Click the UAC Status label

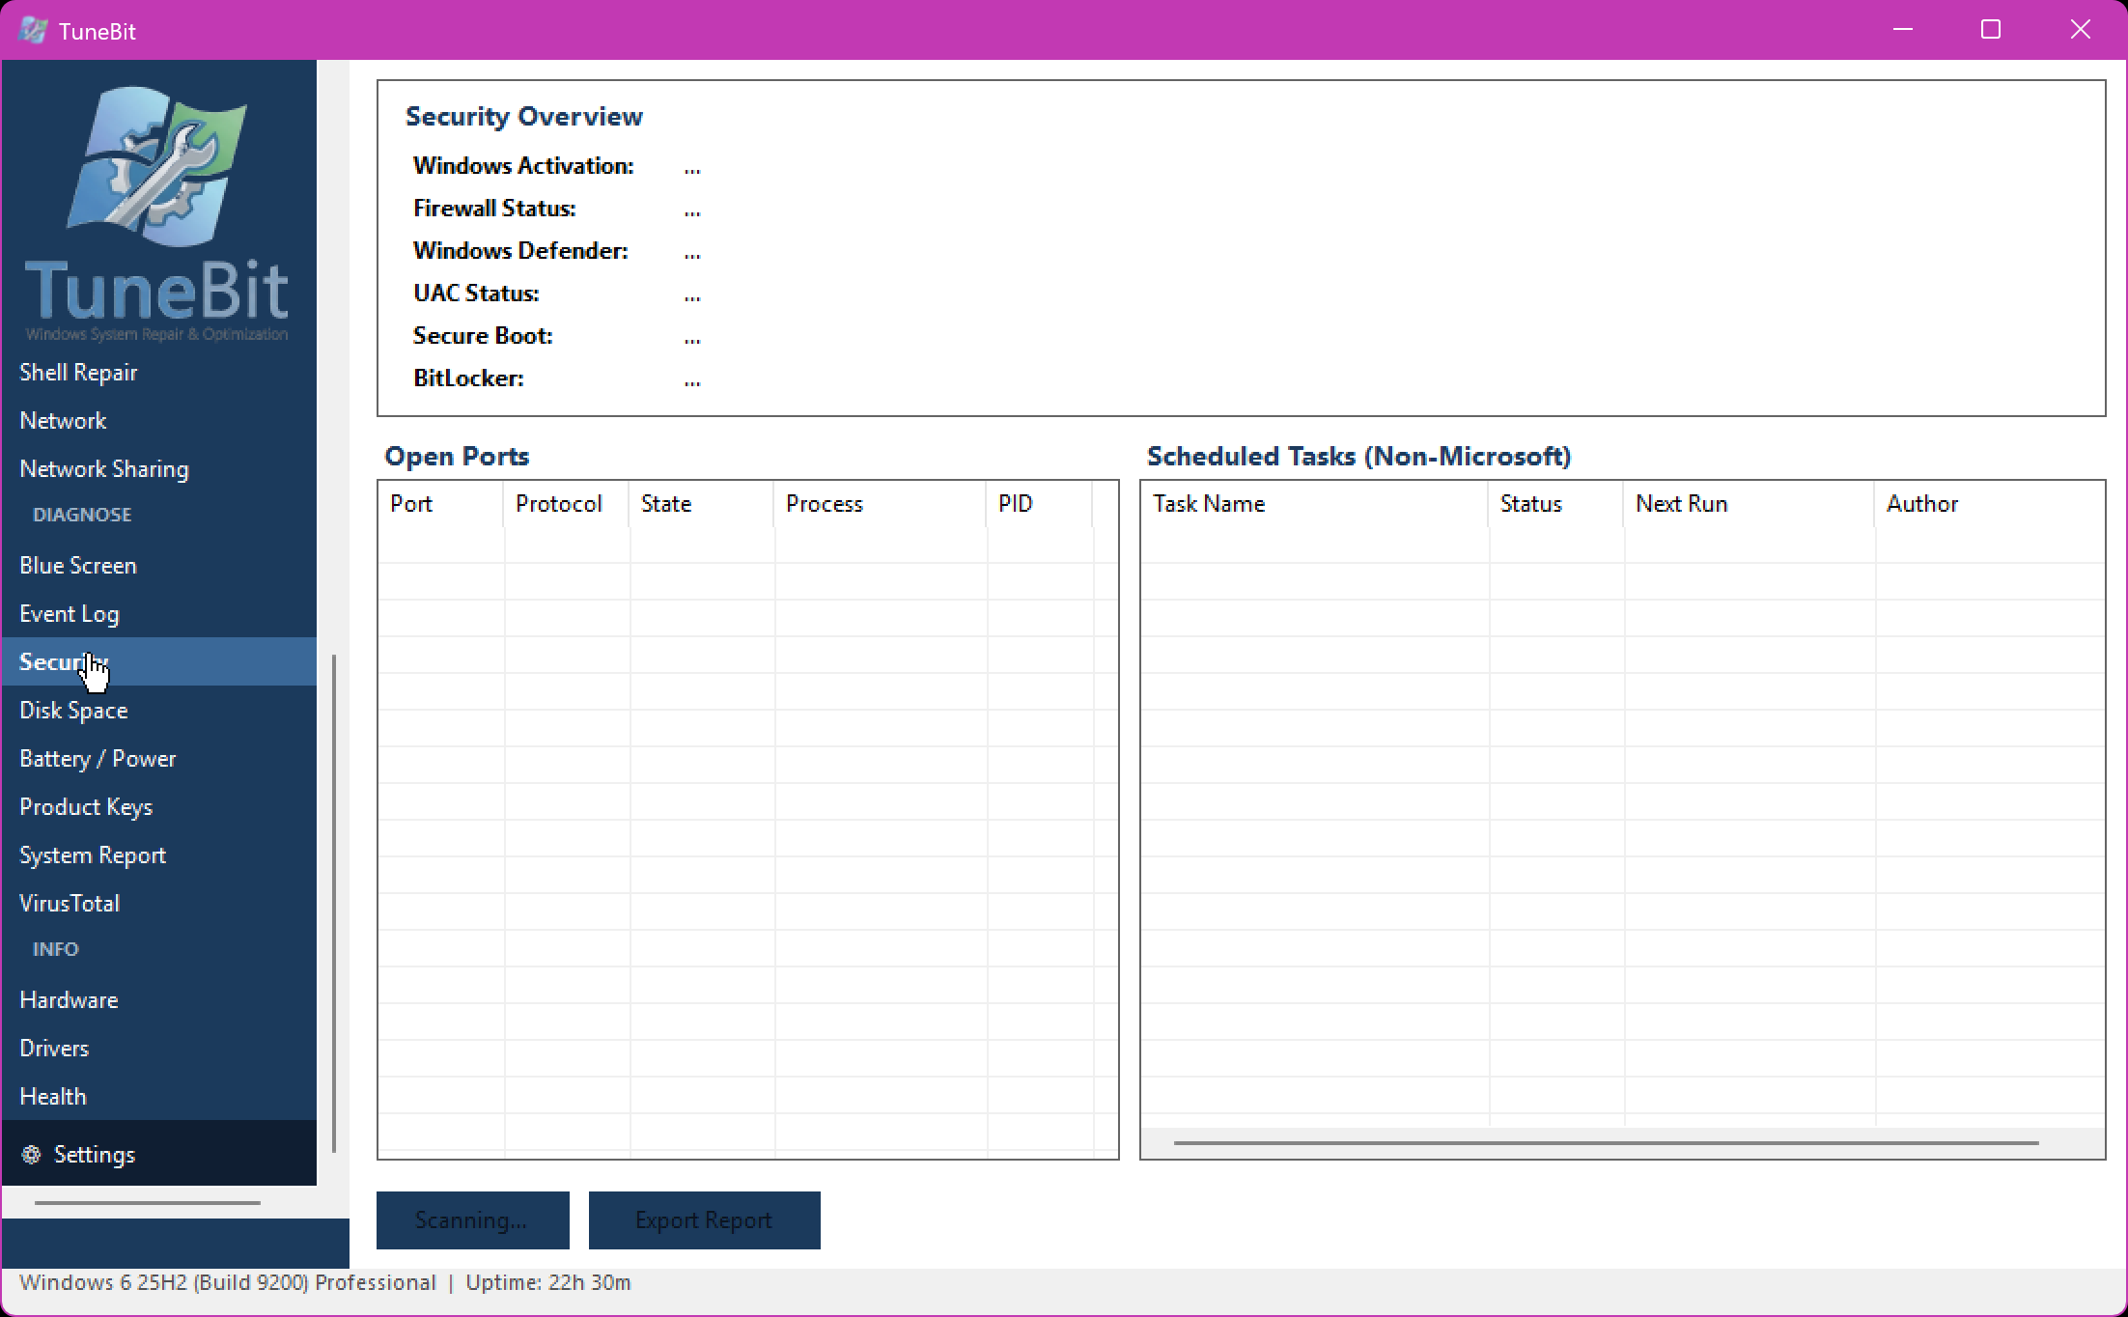point(476,294)
